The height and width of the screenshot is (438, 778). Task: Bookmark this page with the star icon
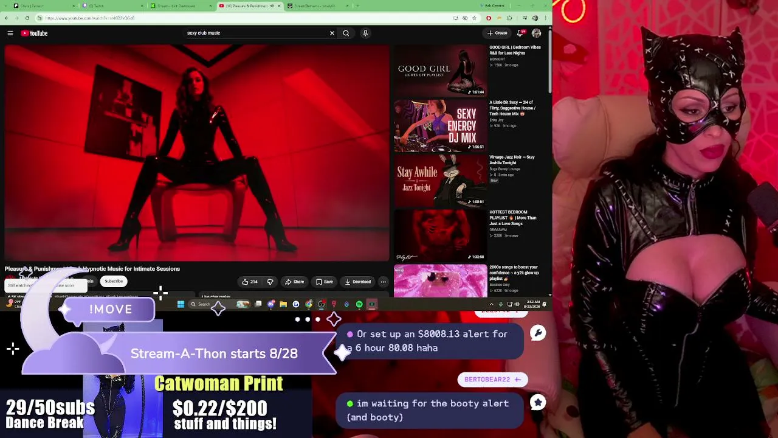474,18
